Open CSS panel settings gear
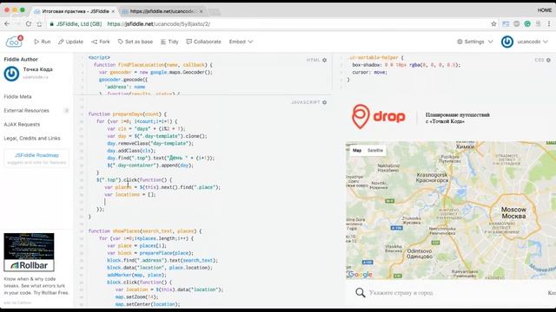The image size is (556, 312). click(x=548, y=60)
